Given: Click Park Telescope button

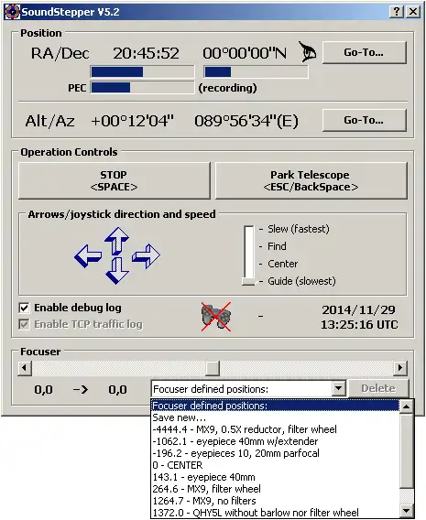Looking at the screenshot, I should click(x=311, y=180).
